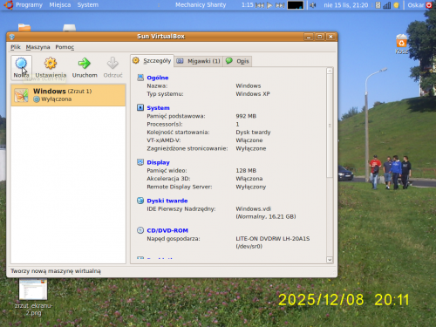Click scroll down arrow of details pane
Screen dimensions: 436x327
pyautogui.click(x=330, y=260)
